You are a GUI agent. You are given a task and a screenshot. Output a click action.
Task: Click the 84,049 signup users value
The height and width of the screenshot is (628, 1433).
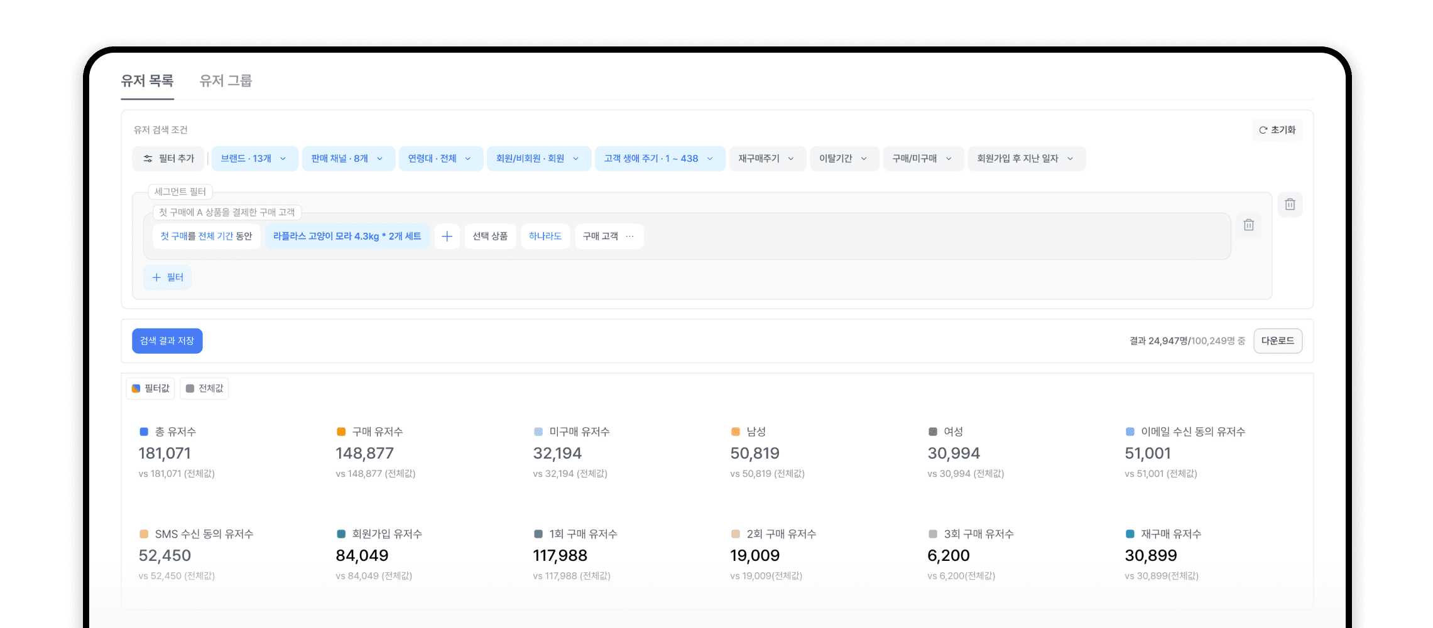[x=362, y=555]
